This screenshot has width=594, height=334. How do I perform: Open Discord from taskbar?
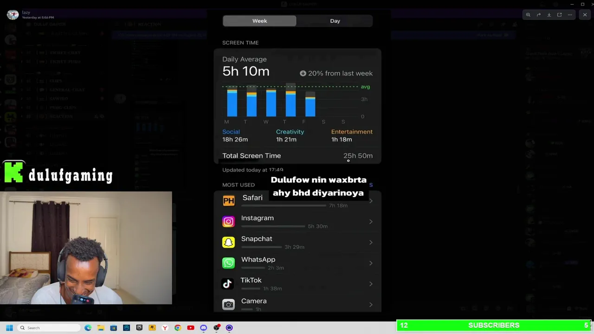(203, 328)
